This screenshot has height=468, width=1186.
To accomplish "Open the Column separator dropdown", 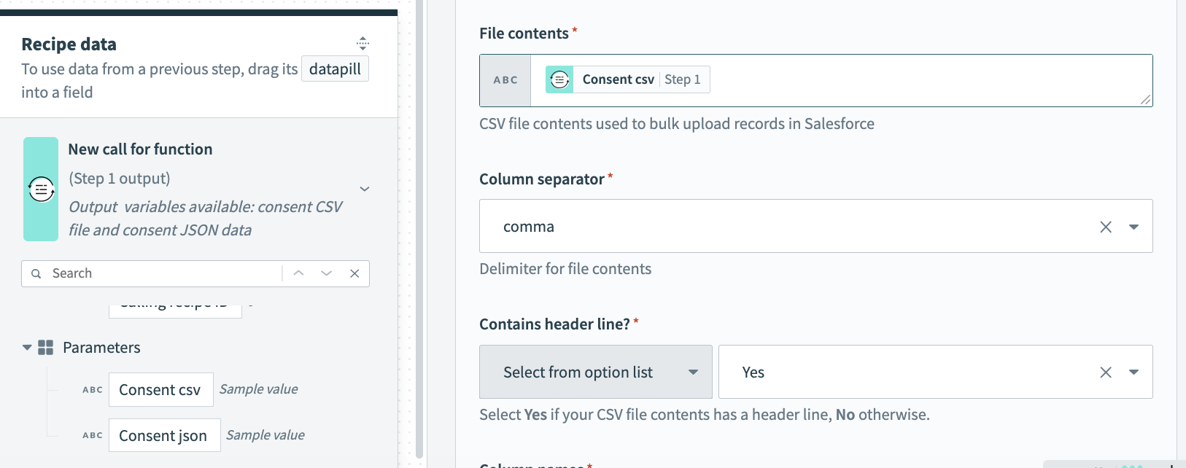I will (x=1133, y=227).
